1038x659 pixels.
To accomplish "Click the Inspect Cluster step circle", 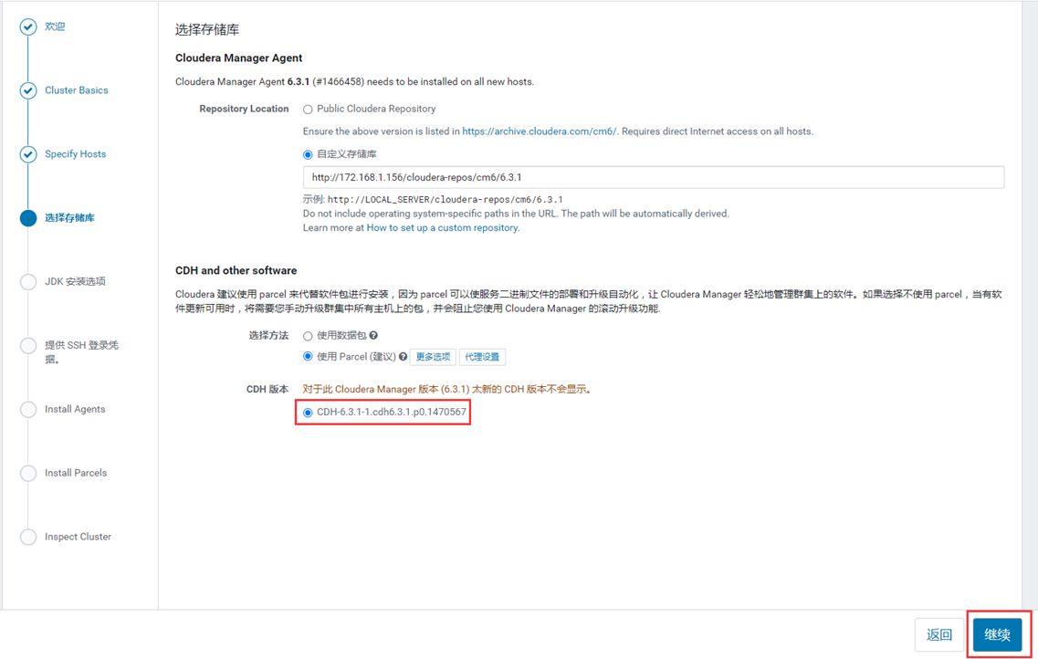I will 27,537.
